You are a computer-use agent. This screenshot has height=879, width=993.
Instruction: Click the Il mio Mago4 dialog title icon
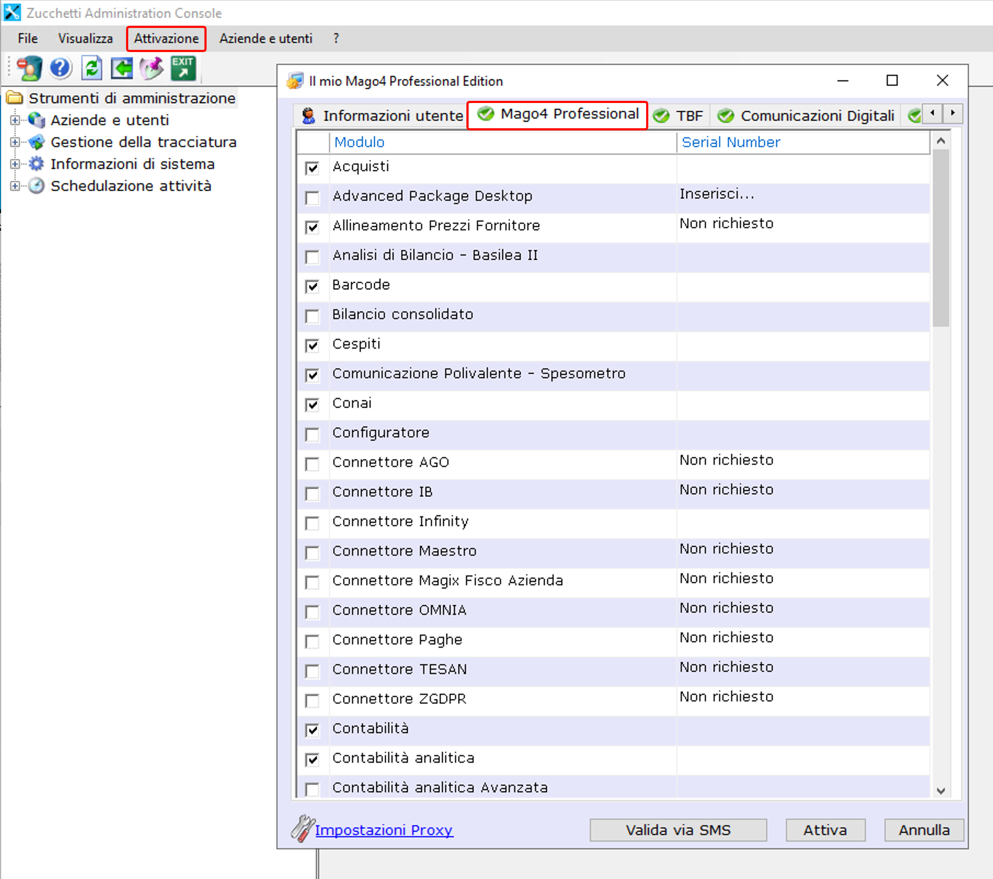pos(295,81)
